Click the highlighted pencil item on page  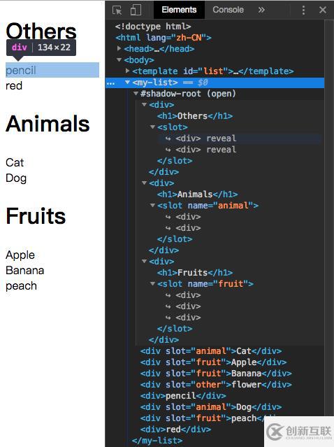[x=52, y=70]
